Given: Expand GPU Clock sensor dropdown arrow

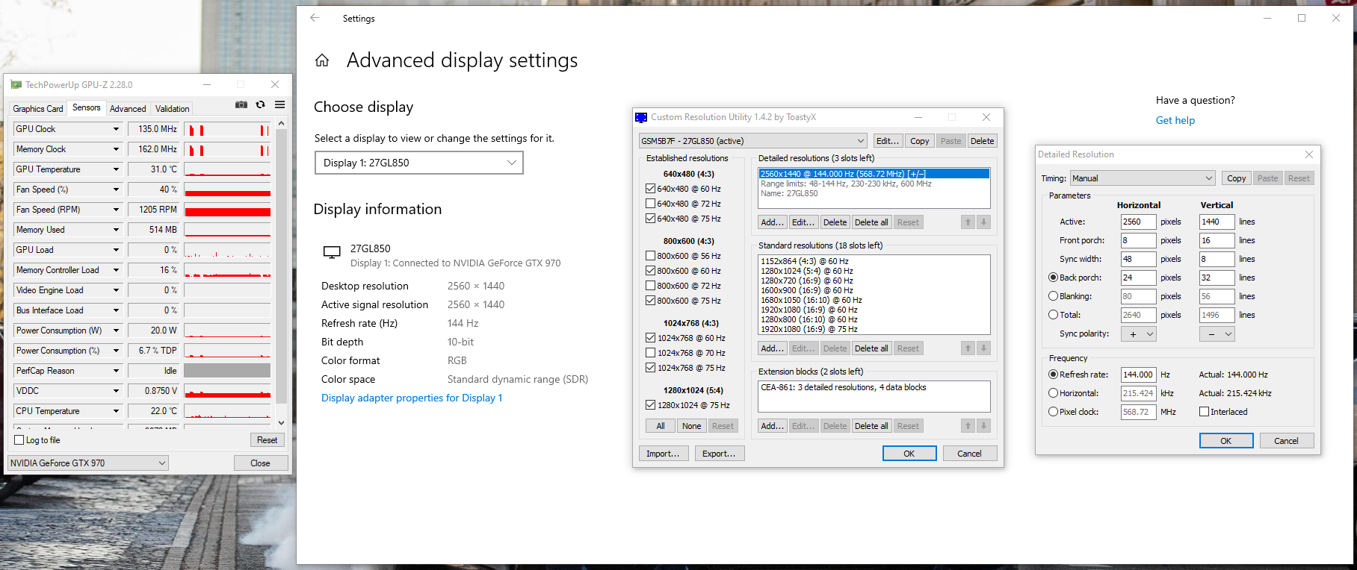Looking at the screenshot, I should pyautogui.click(x=116, y=129).
